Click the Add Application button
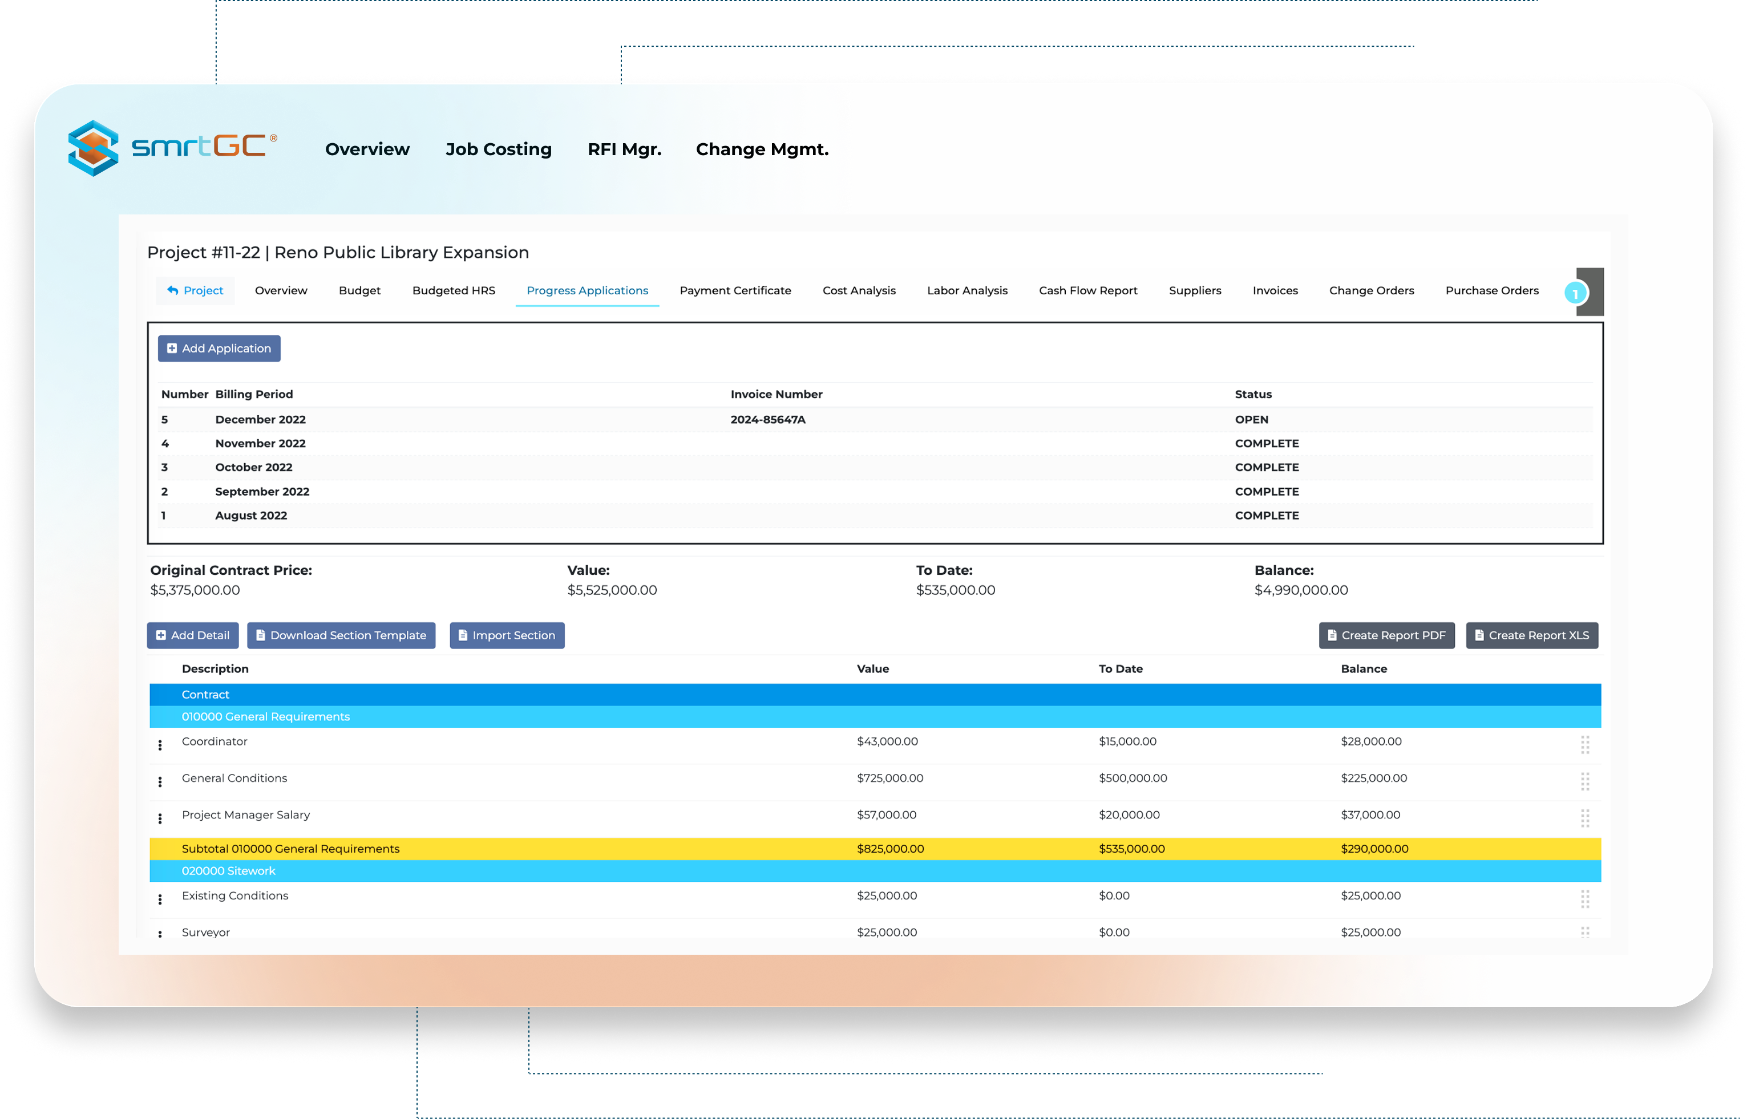Viewport: 1747px width, 1119px height. (x=219, y=349)
